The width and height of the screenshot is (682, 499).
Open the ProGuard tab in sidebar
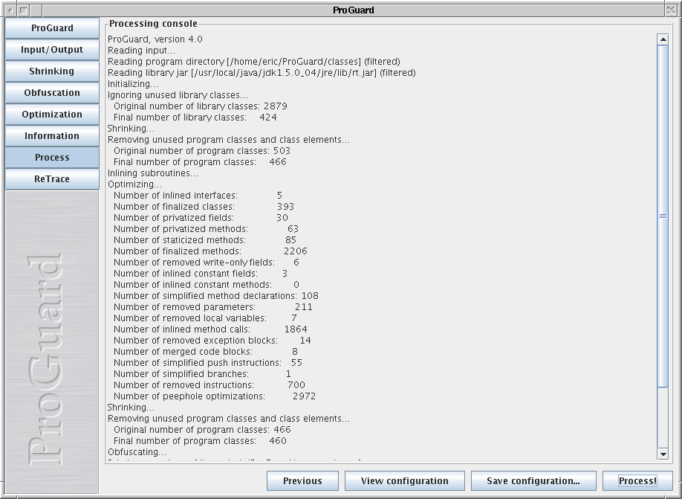[52, 28]
